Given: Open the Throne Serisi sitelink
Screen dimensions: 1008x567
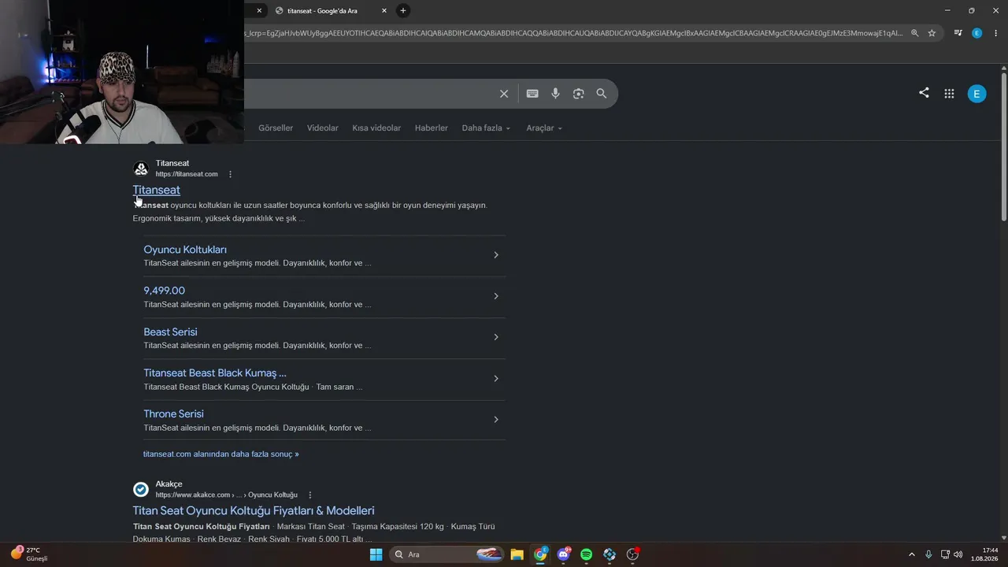Looking at the screenshot, I should pyautogui.click(x=173, y=413).
